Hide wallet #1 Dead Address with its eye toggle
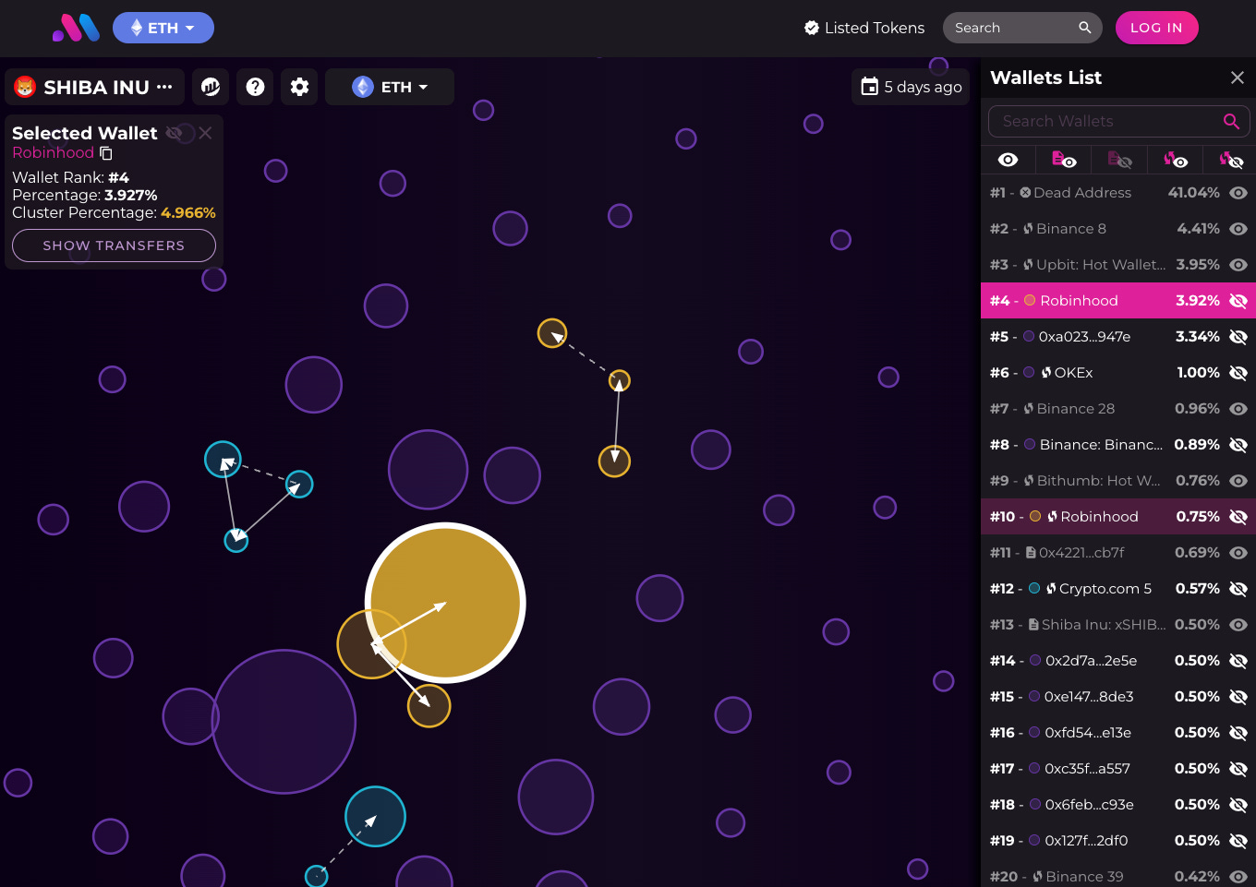Screen dimensions: 1256x887 pos(1238,193)
